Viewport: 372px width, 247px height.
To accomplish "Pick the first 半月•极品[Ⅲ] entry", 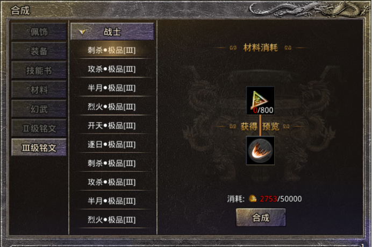I will (x=112, y=88).
